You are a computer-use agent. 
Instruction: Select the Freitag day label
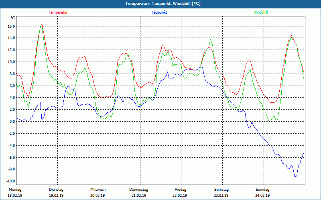point(180,190)
